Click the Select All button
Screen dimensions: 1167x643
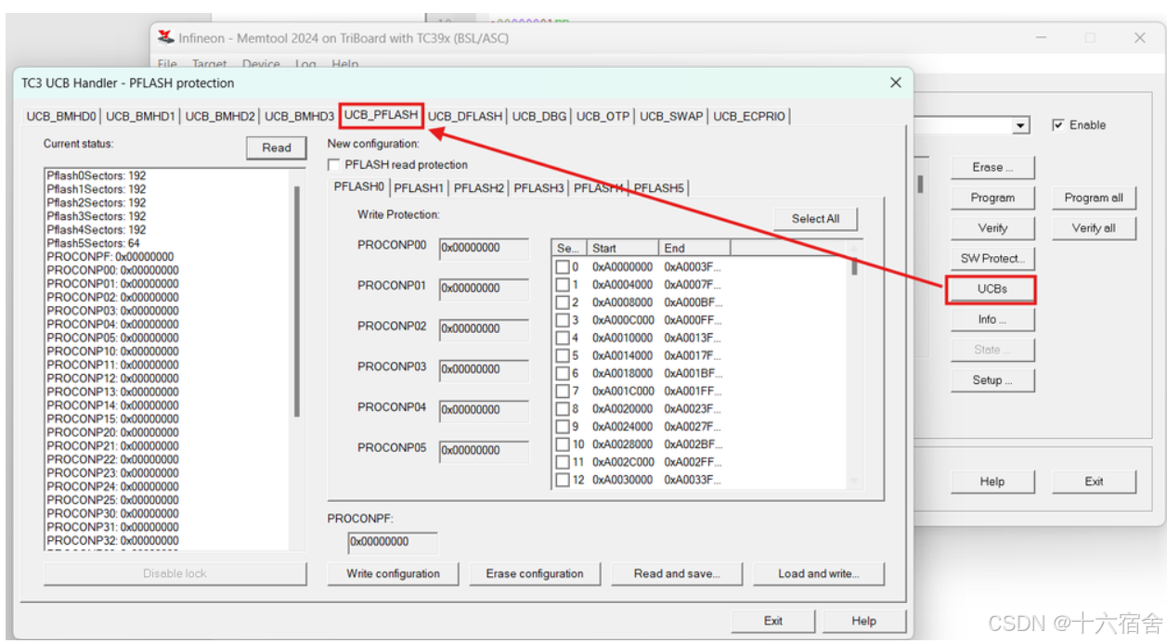click(x=815, y=219)
